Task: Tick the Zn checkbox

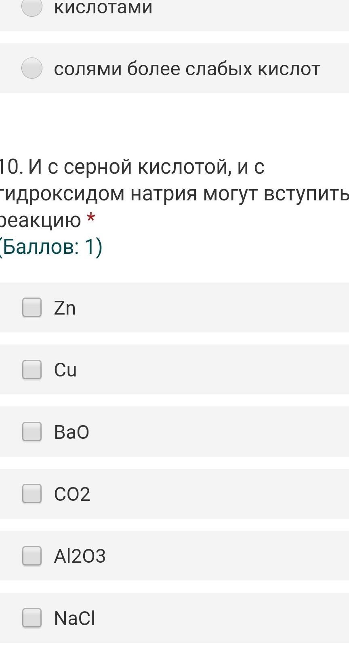Action: point(32,308)
